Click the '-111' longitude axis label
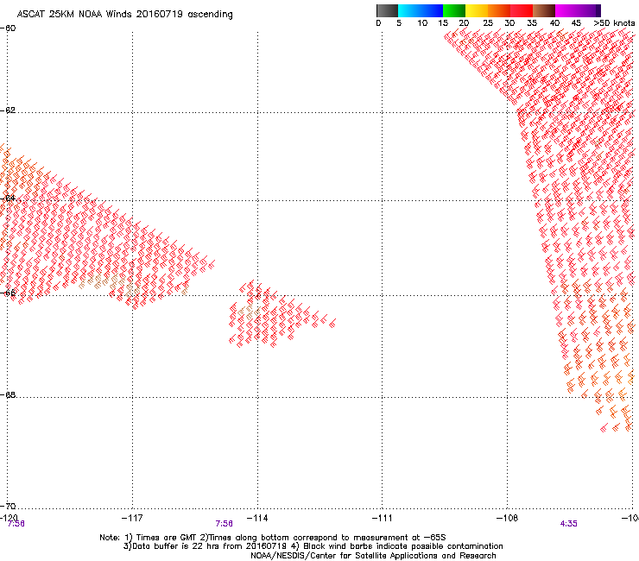639x561 pixels. pyautogui.click(x=382, y=518)
